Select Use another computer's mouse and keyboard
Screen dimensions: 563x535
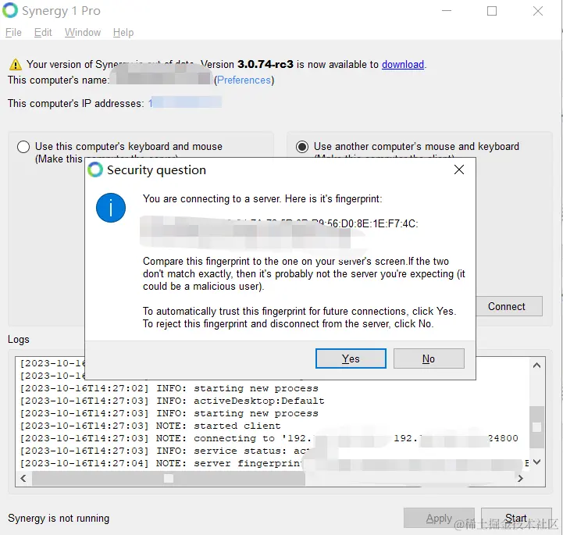pos(302,147)
